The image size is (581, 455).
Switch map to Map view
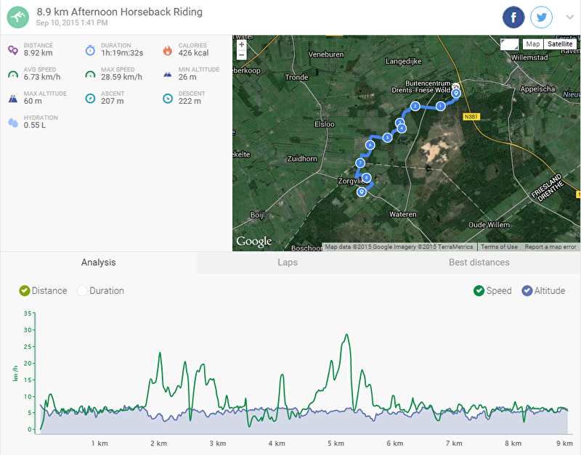533,44
